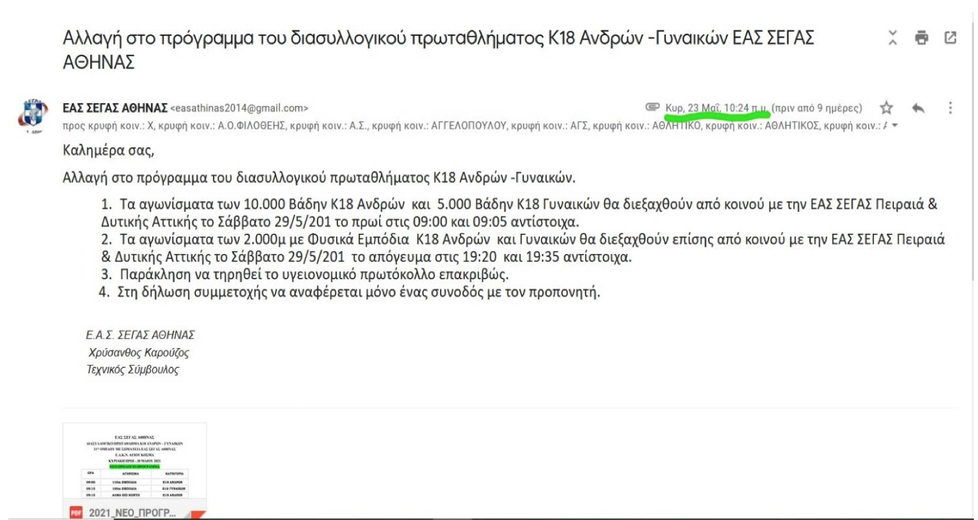Click the reply arrow icon
This screenshot has height=520, width=978.
click(x=918, y=108)
